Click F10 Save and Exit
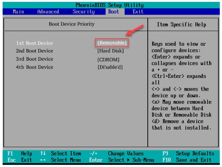This screenshot has height=167, width=222. pos(187,160)
